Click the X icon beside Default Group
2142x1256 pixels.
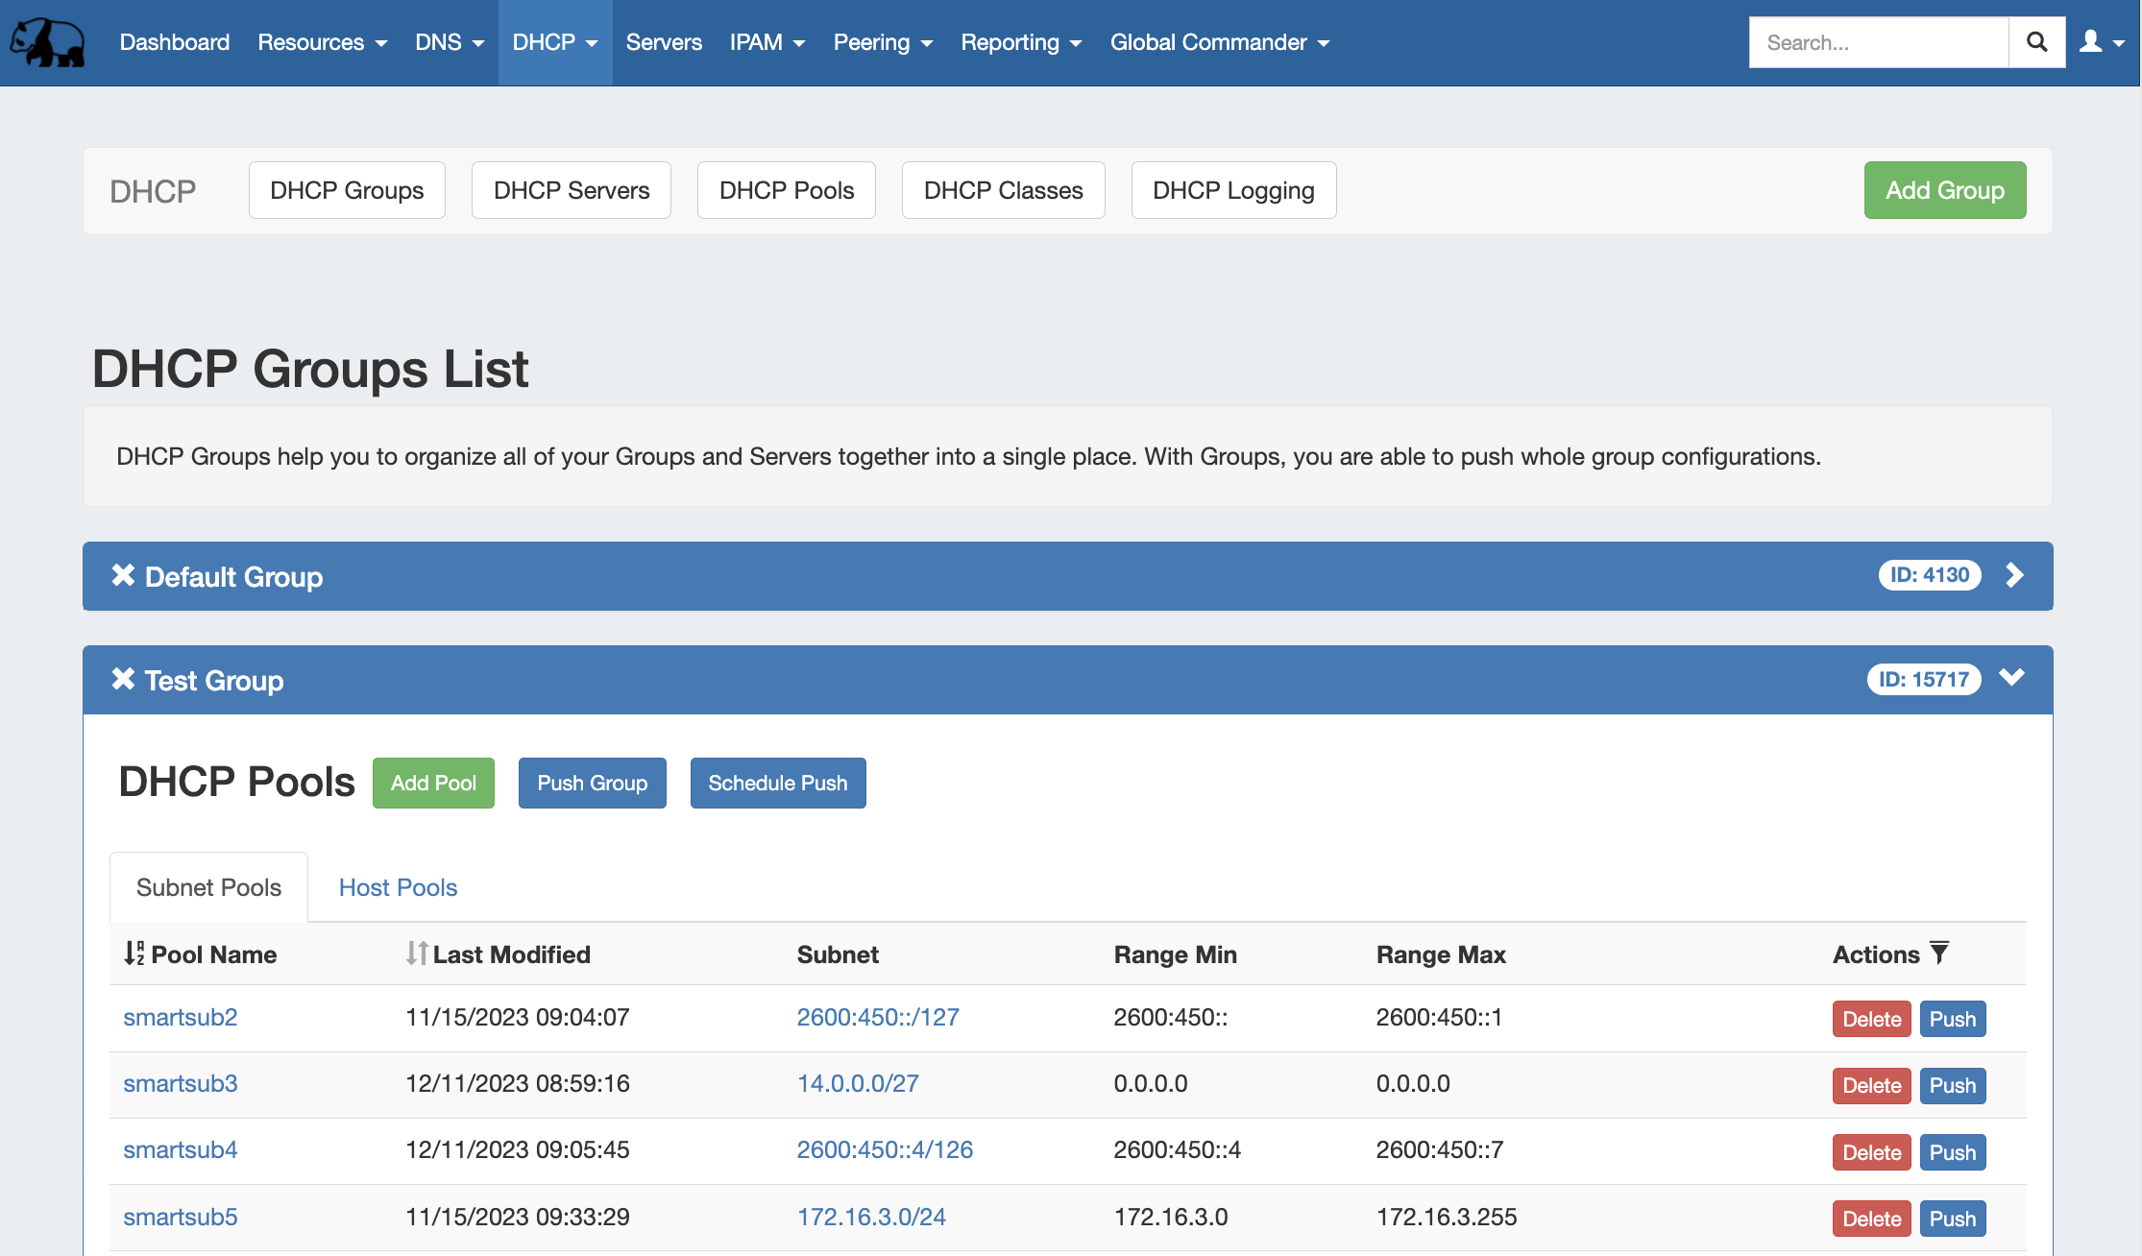point(123,575)
